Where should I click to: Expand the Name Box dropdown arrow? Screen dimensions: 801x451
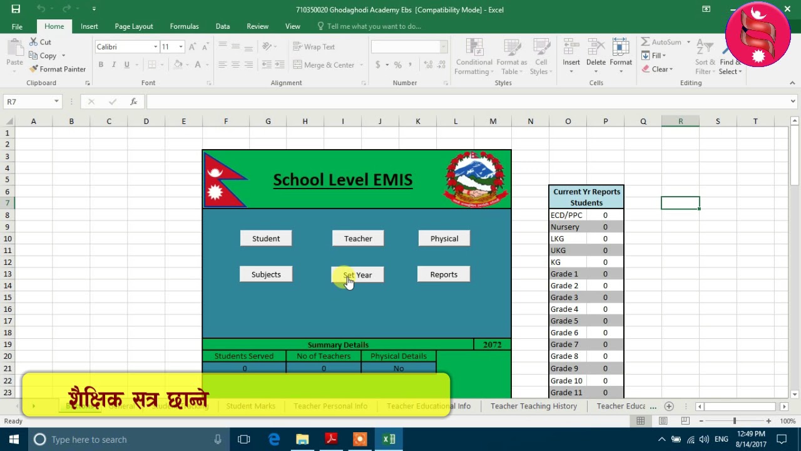click(x=56, y=101)
